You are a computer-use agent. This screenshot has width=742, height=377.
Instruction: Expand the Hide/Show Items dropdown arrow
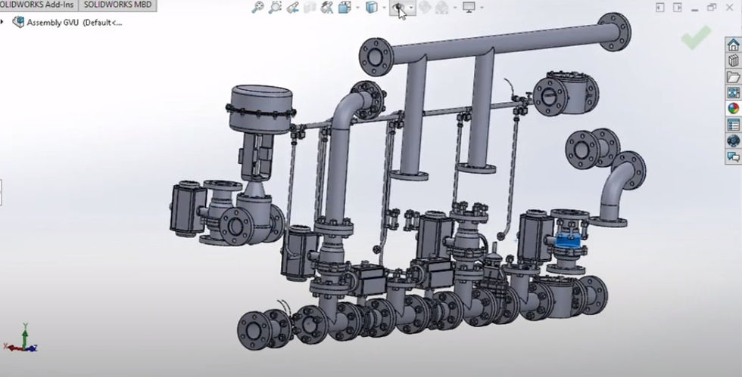[x=411, y=8]
